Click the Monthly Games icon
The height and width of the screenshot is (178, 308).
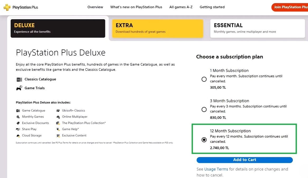(18, 117)
